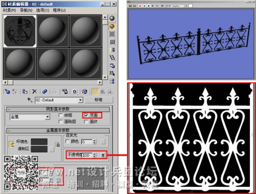This screenshot has height=194, width=256.
Task: Reset material with the X icon
Action: click(x=35, y=91)
